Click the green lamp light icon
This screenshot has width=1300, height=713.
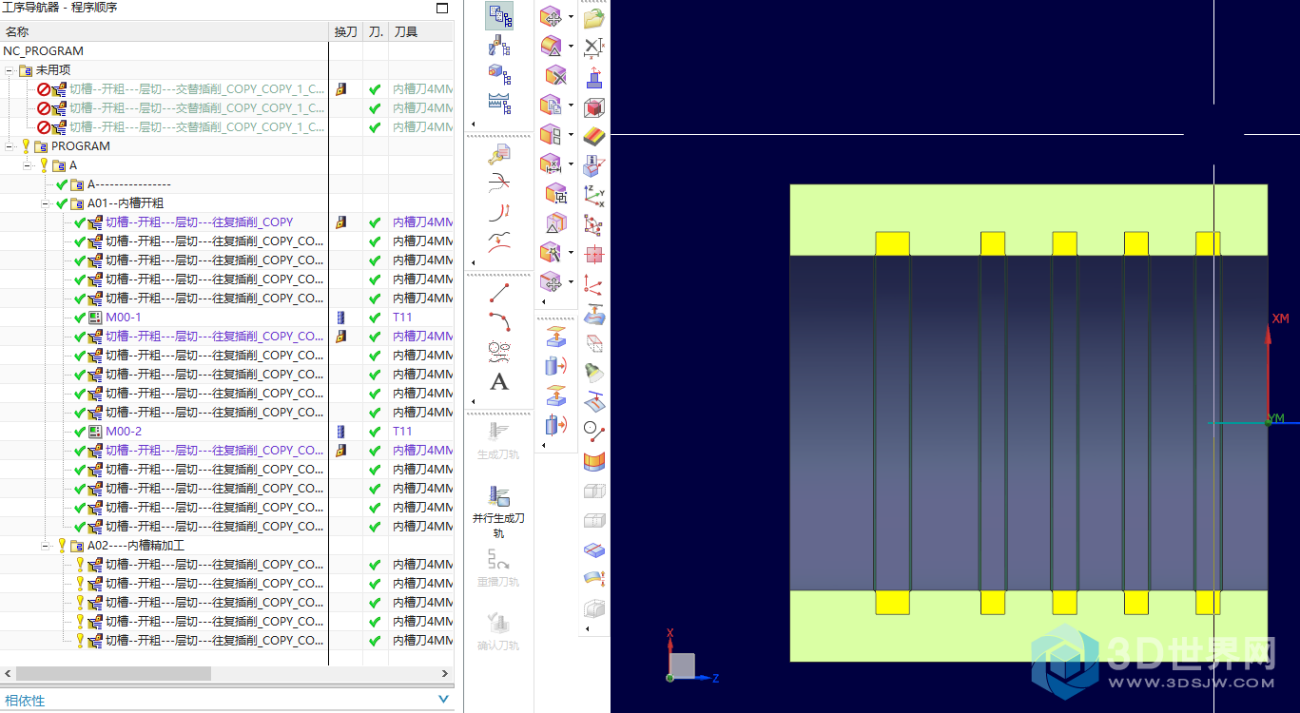pyautogui.click(x=594, y=372)
